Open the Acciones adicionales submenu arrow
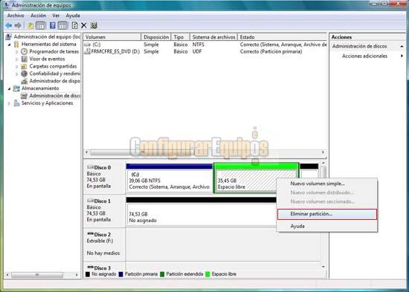 402,56
